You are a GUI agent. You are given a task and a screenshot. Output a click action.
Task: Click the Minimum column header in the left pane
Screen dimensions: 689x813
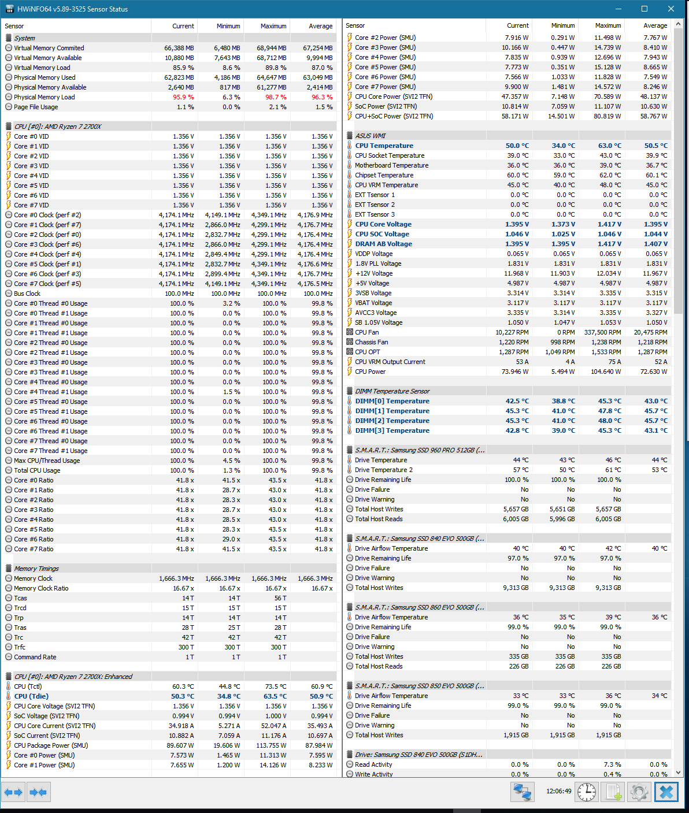(x=221, y=26)
